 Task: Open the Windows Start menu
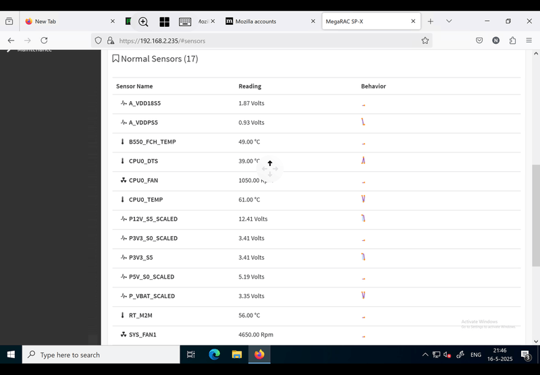click(11, 354)
